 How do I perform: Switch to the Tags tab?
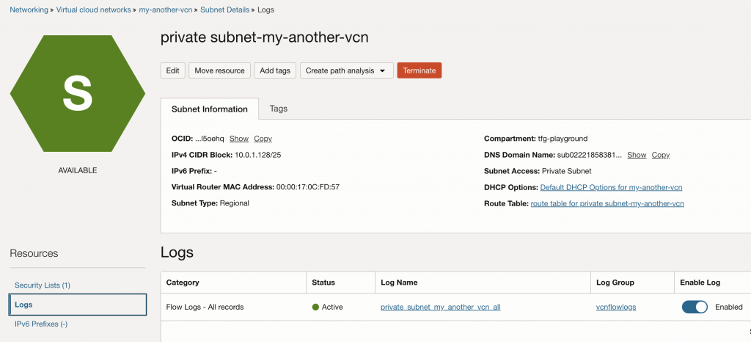pyautogui.click(x=278, y=109)
